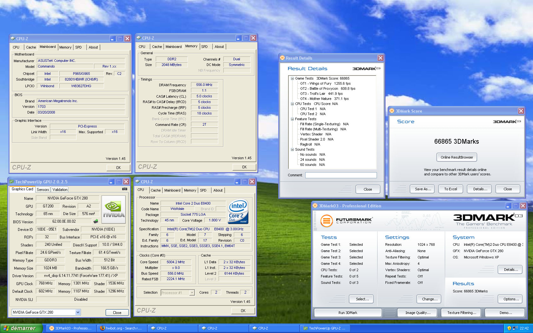Click the Comment input field

[341, 175]
